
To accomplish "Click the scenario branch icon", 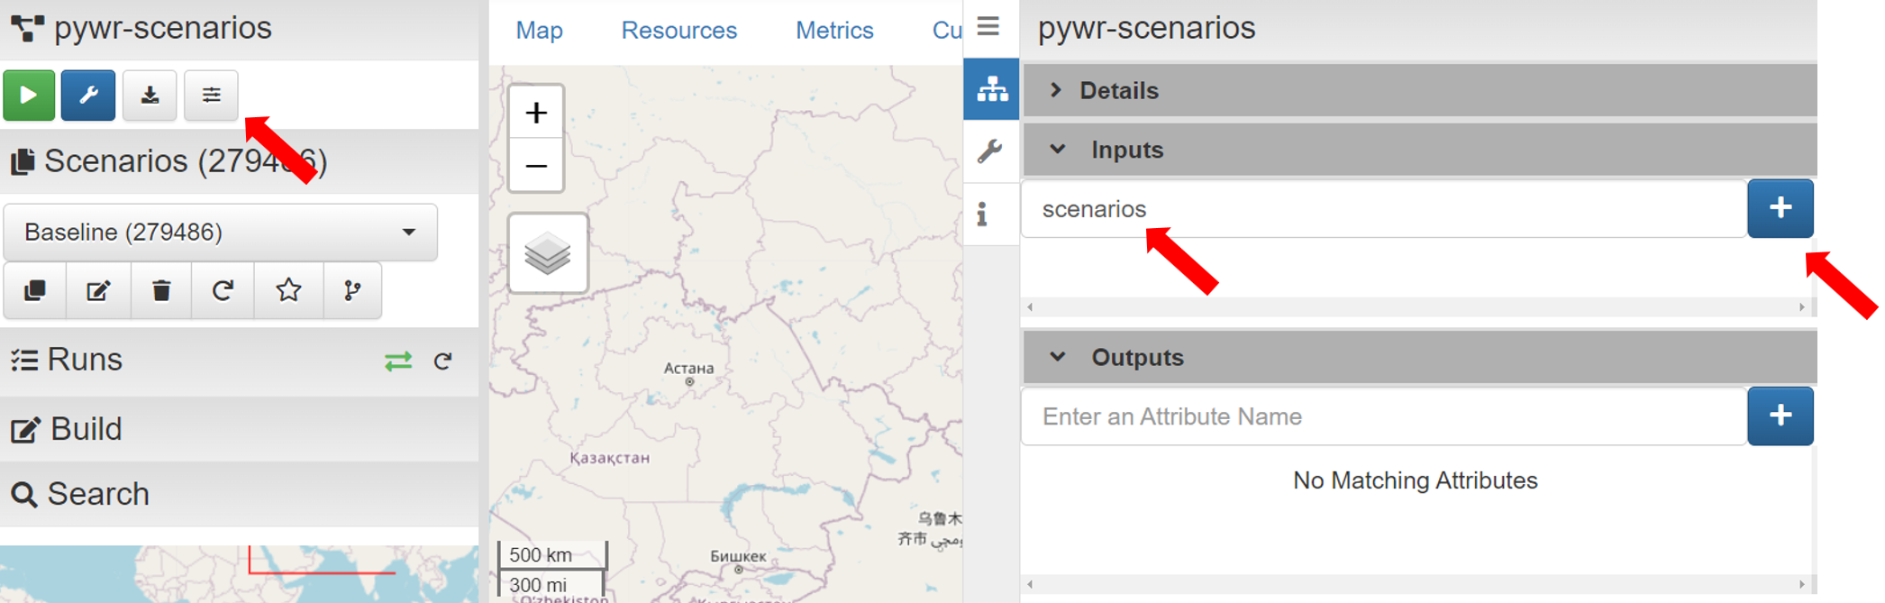I will coord(352,290).
